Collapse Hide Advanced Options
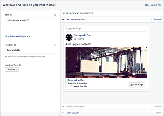This screenshot has height=116, width=164. tap(17, 37)
